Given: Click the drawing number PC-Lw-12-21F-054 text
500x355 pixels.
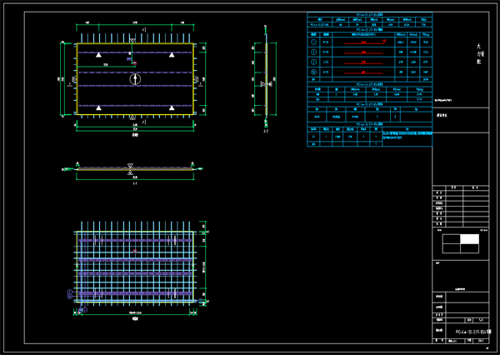Looking at the screenshot, I should (x=473, y=332).
